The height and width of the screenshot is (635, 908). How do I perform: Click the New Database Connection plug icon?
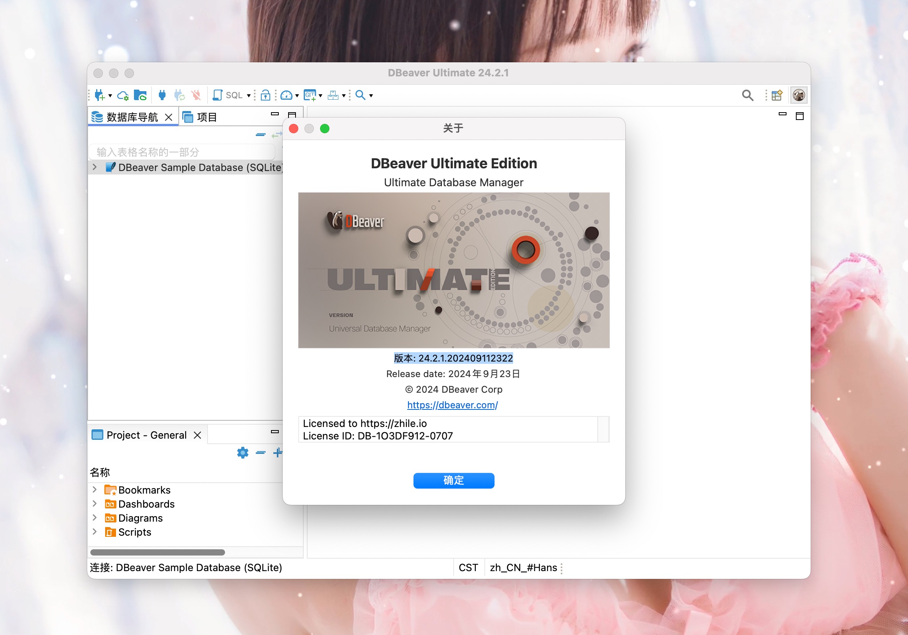pyautogui.click(x=99, y=95)
